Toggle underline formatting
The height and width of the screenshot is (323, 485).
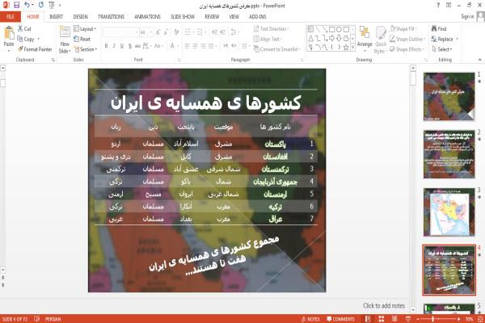tap(122, 46)
